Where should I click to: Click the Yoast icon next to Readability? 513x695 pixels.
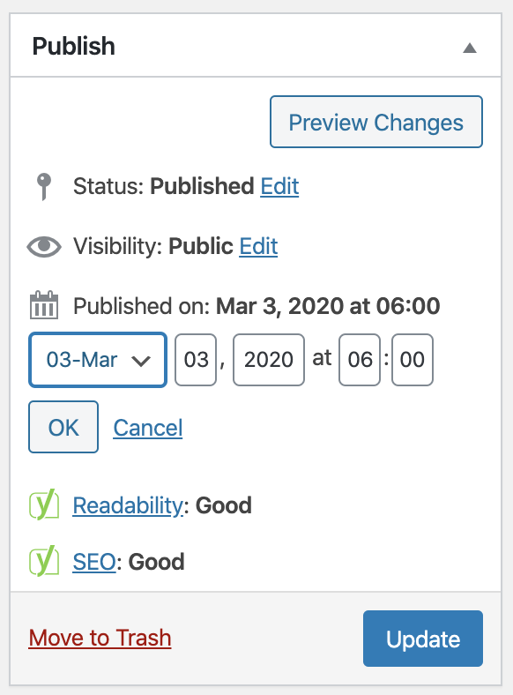tap(44, 504)
